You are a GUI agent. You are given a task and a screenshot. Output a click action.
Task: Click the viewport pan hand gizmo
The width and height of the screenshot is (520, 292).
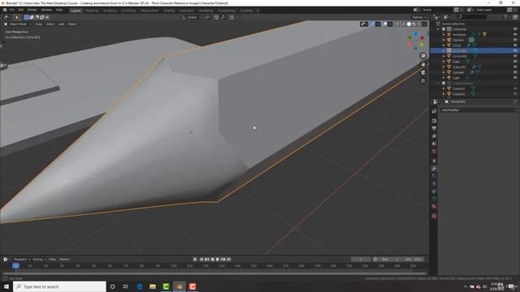[x=423, y=64]
